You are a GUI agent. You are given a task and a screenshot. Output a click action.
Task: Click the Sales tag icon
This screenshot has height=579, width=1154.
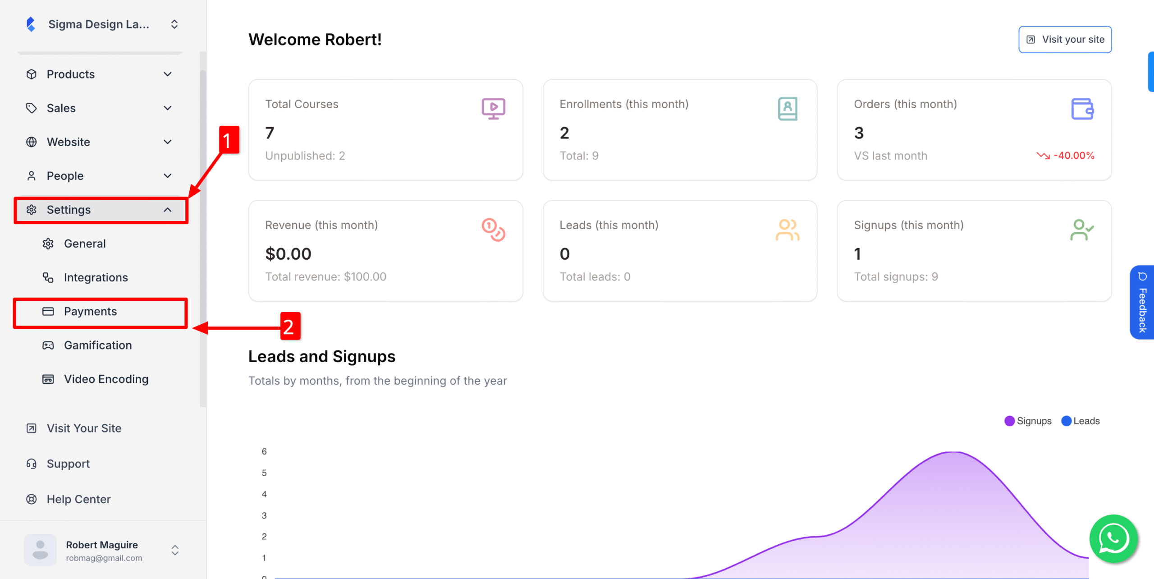pyautogui.click(x=32, y=108)
